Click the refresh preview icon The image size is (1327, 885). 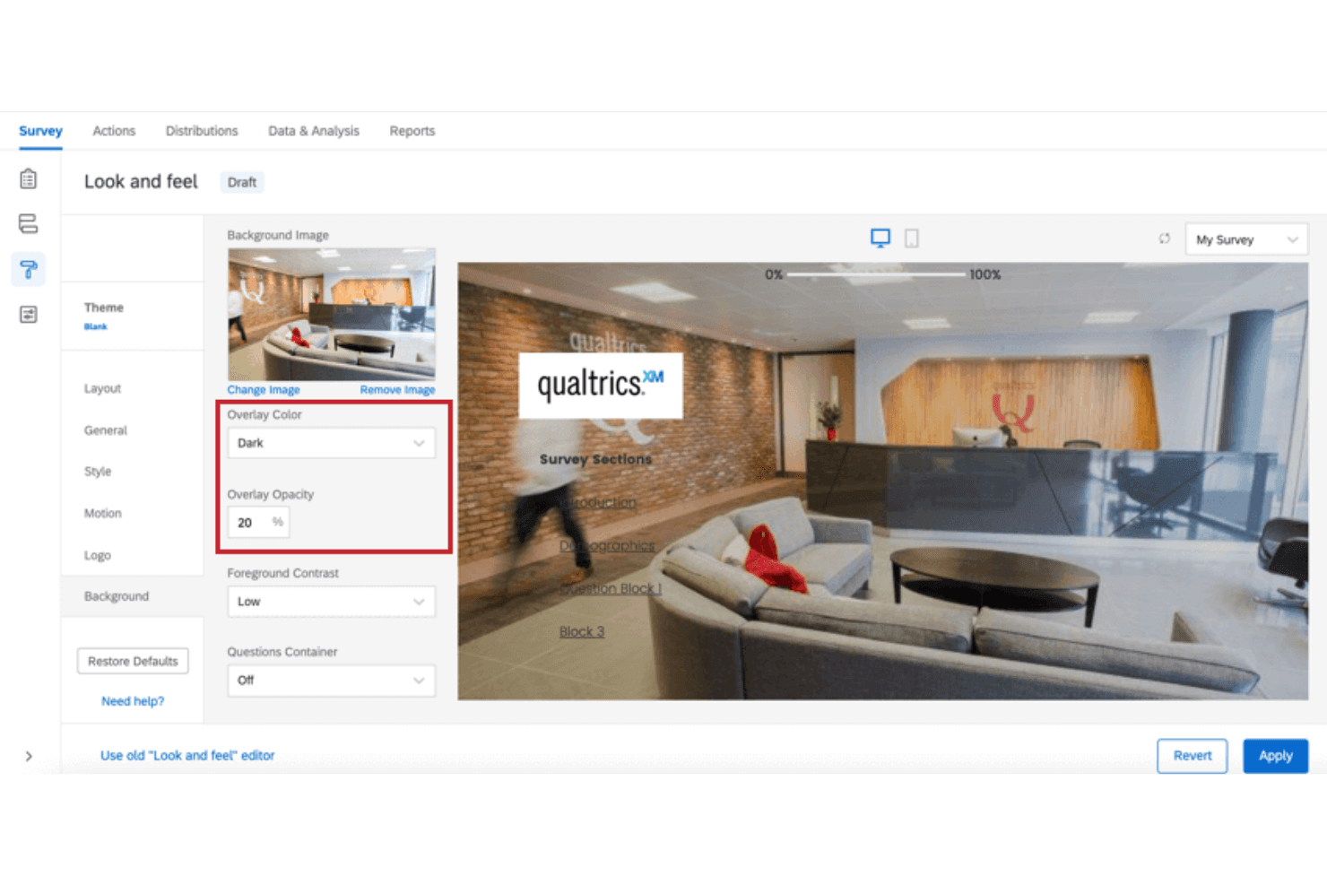(1164, 239)
